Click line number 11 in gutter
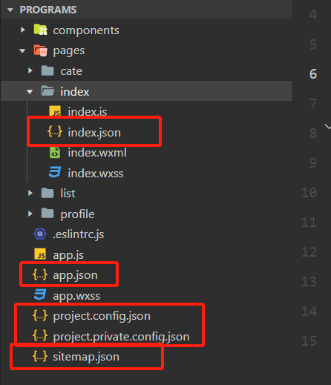 [309, 223]
